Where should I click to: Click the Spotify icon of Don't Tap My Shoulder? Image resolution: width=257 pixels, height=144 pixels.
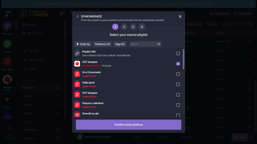point(80,137)
